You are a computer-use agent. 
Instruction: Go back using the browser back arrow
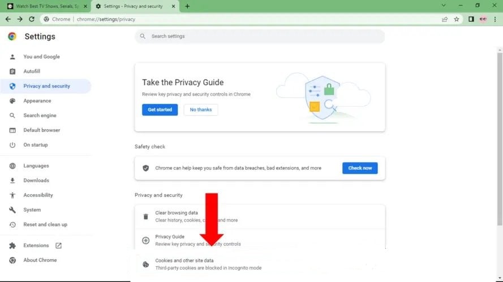coord(8,19)
